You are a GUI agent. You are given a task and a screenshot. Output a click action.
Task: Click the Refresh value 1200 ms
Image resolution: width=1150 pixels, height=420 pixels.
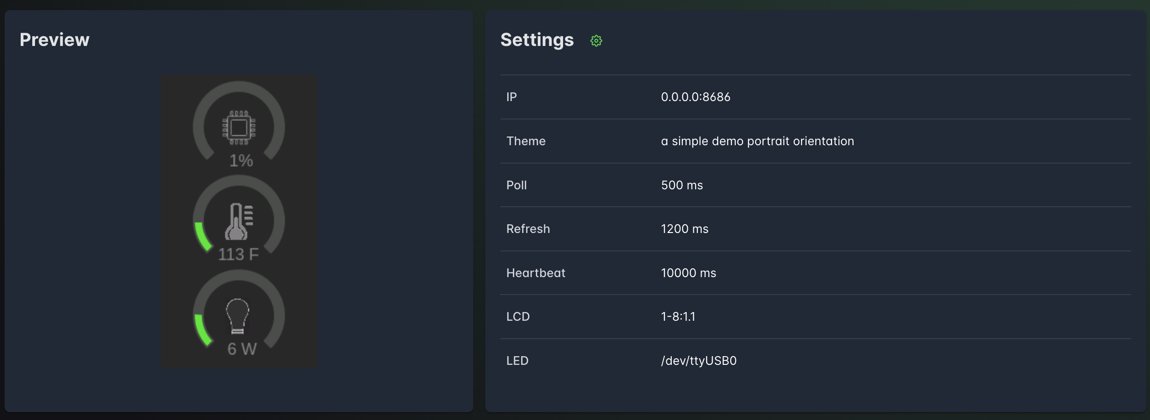tap(685, 229)
